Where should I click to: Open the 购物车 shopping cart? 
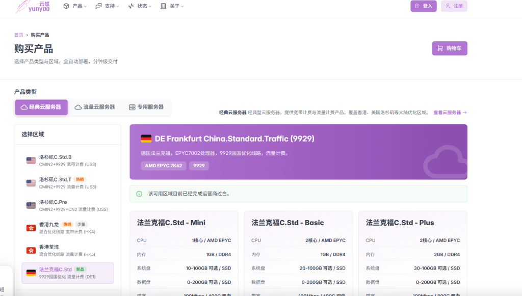[450, 48]
